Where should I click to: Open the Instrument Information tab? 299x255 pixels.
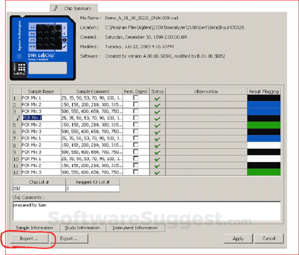[135, 228]
